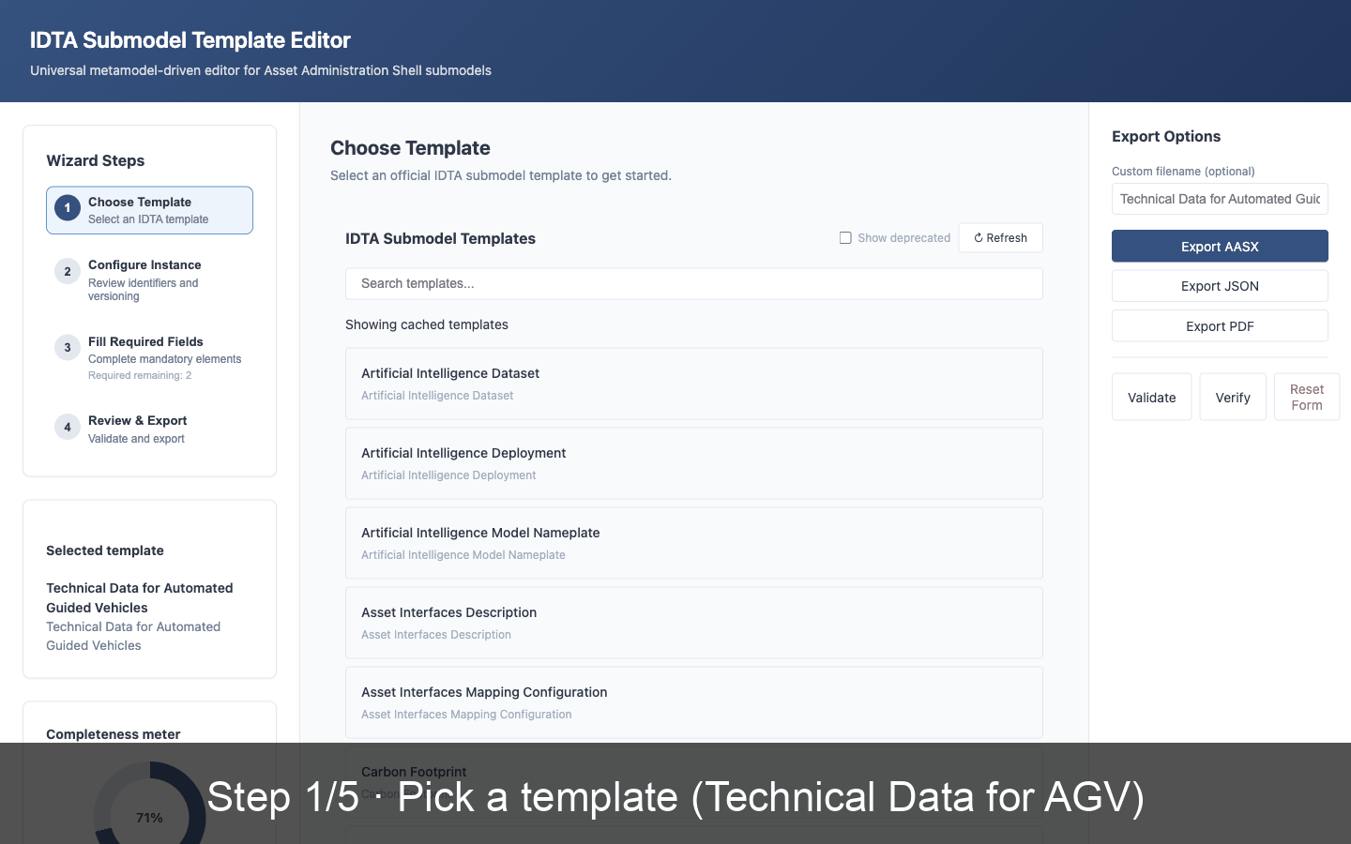
Task: Click Reset Form
Action: 1307,397
